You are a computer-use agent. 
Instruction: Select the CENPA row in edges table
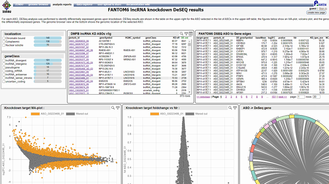[263, 79]
